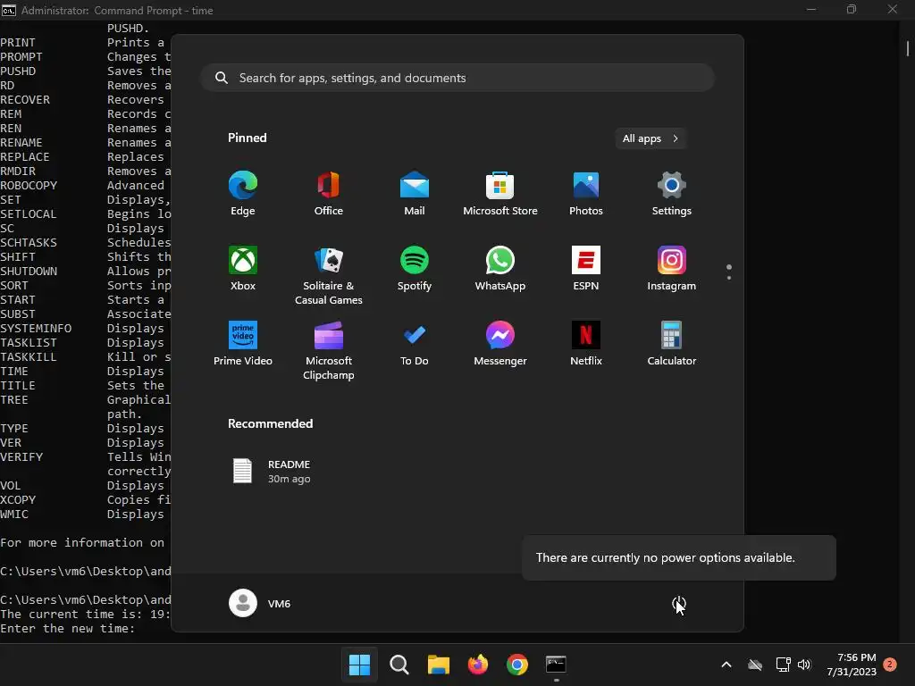Launch the To Do app
Image resolution: width=915 pixels, height=686 pixels.
click(x=415, y=344)
